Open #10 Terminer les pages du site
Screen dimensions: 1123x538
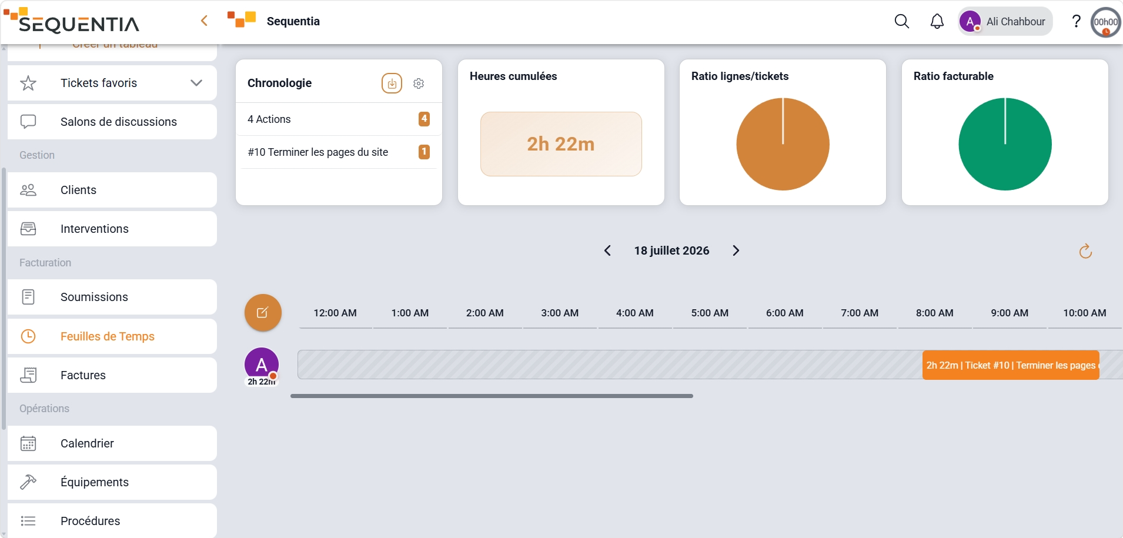click(339, 152)
